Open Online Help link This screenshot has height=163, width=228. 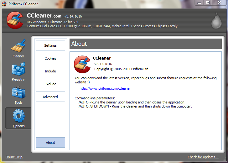[x=14, y=157]
